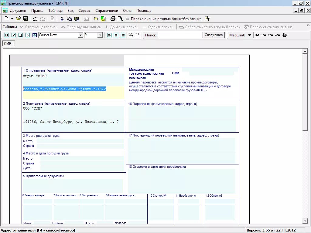Toggle strikethrough formatting

(x=28, y=35)
